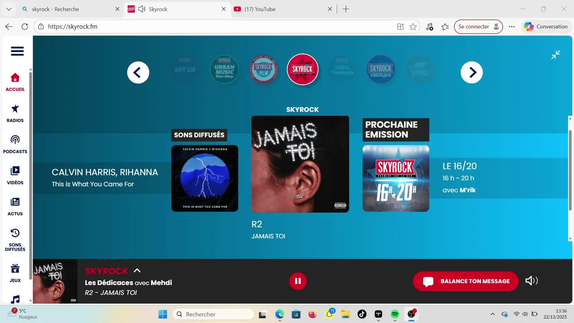Click the Le 16/20 show title
Screen dimensions: 574x323
point(460,166)
